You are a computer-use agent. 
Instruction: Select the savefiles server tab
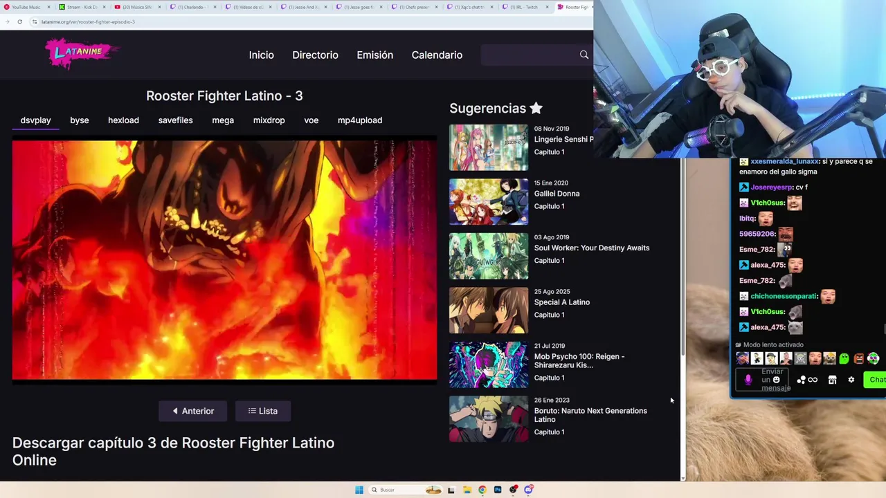[176, 120]
